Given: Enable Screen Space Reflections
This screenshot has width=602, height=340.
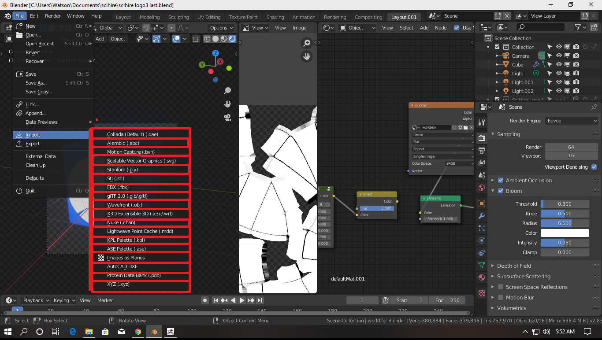Looking at the screenshot, I should [x=501, y=287].
